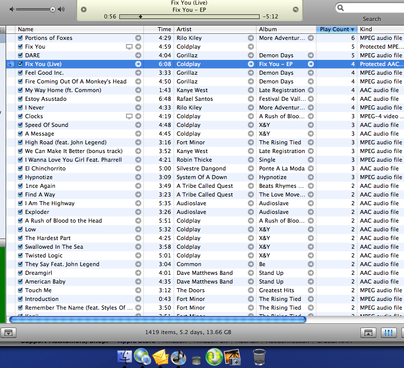Screen dimensions: 404x368
Task: Toggle the checkbox for Hypnotize song
Action: pyautogui.click(x=20, y=177)
